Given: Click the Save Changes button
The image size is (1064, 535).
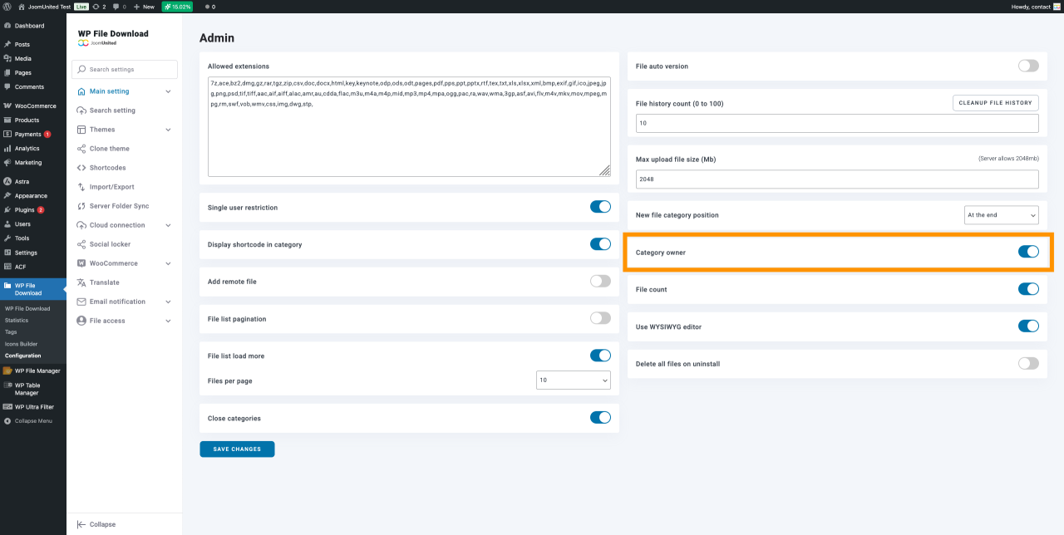Looking at the screenshot, I should [237, 449].
